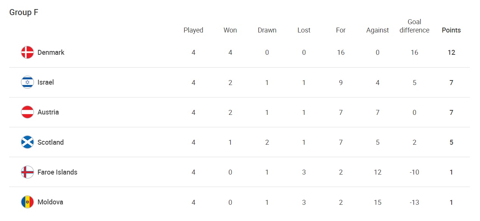This screenshot has height=221, width=480.
Task: Open the Israel team link
Action: click(x=45, y=82)
